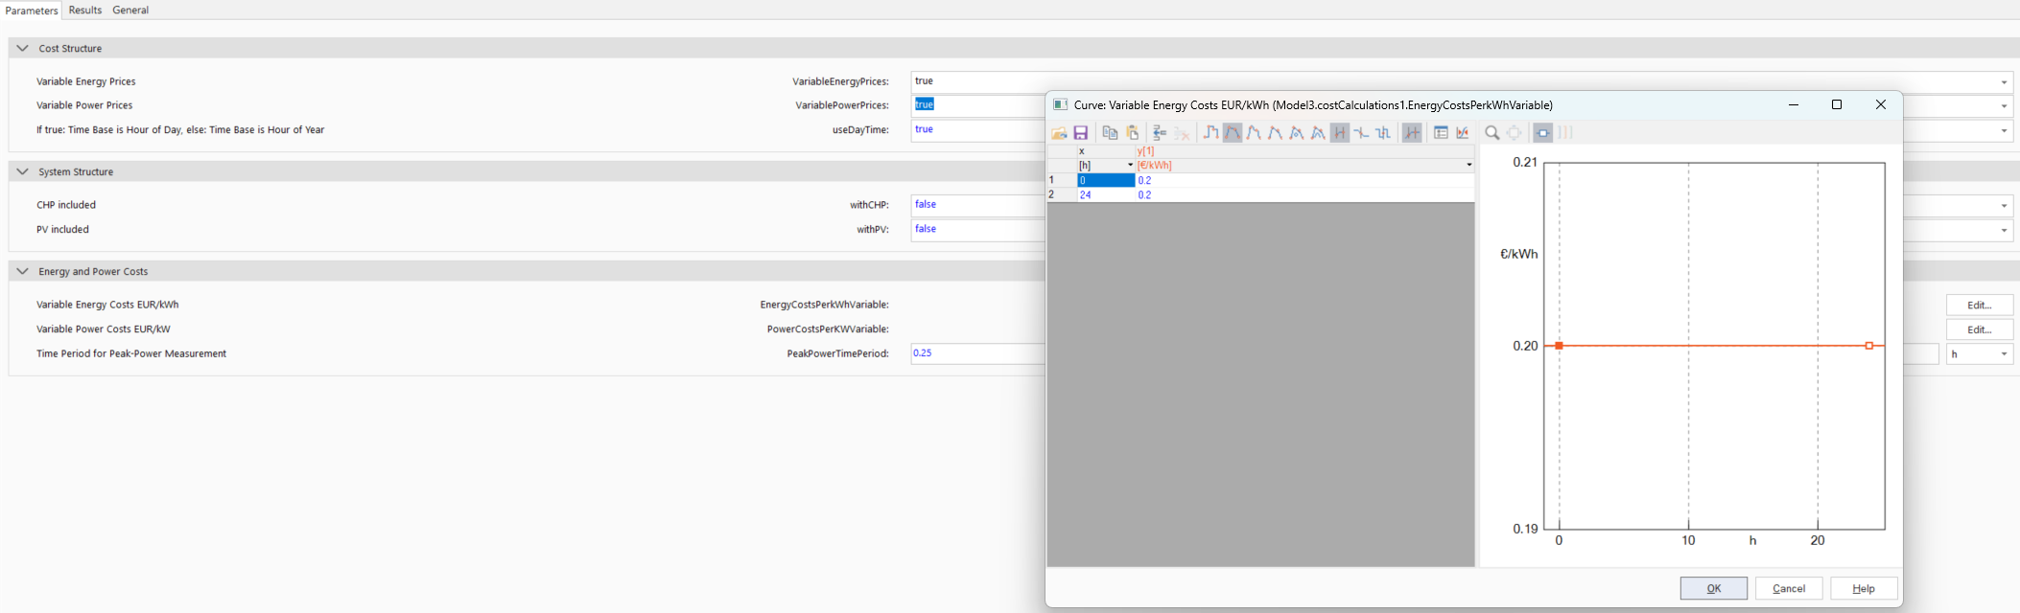Image resolution: width=2020 pixels, height=613 pixels.
Task: Select x cell with value 0 in row 1
Action: (x=1106, y=180)
